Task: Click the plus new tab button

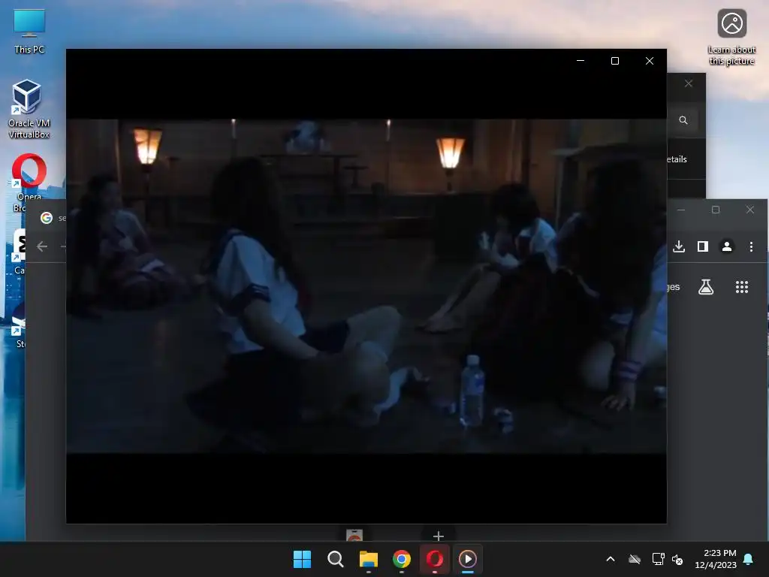Action: pos(439,536)
